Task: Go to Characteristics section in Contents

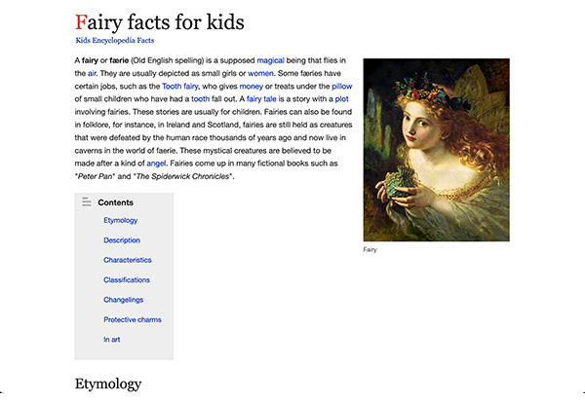Action: point(128,260)
